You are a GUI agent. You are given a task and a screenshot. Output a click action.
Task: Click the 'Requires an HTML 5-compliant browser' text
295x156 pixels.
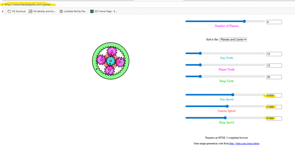pyautogui.click(x=227, y=138)
